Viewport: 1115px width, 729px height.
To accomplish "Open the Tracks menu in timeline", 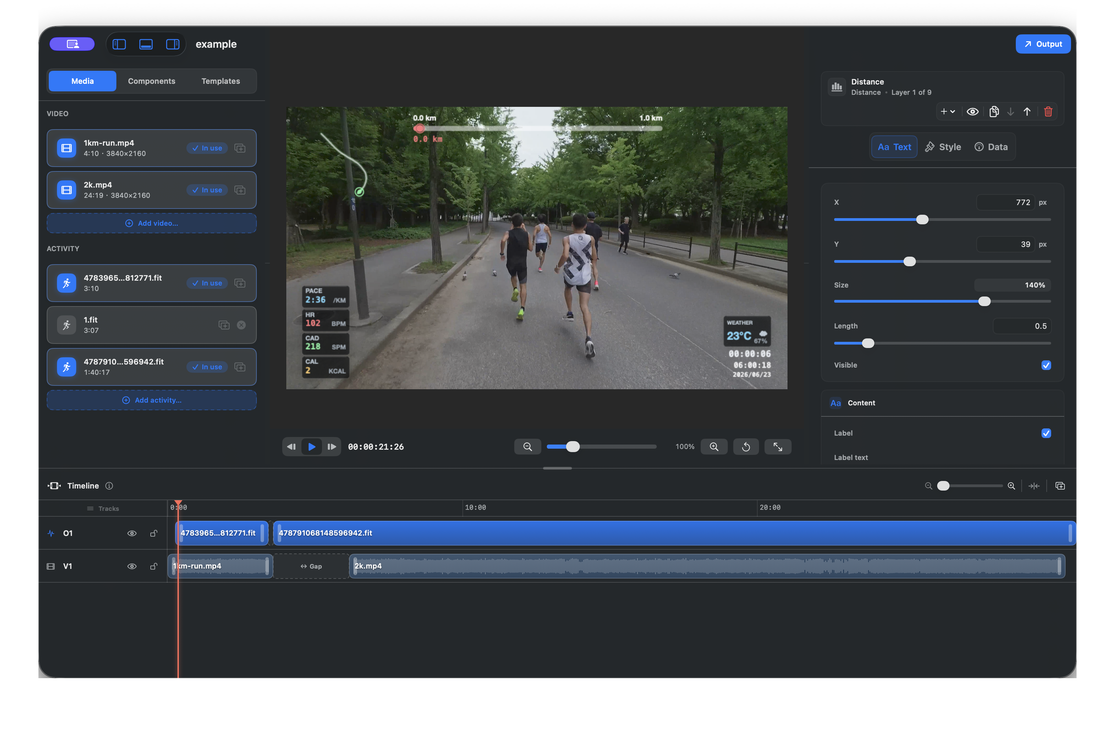I will point(103,509).
